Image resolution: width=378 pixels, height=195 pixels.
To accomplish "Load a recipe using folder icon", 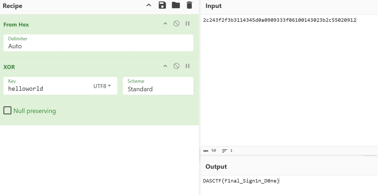I will click(x=176, y=5).
